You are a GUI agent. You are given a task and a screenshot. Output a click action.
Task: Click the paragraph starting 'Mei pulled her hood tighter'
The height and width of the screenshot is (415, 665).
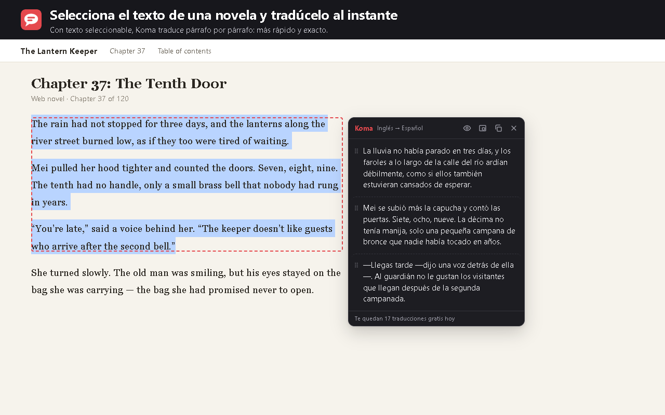[x=185, y=185]
